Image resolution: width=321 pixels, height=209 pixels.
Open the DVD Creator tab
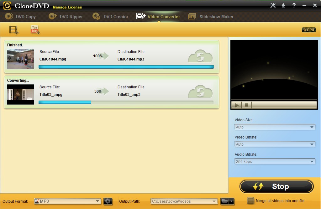pyautogui.click(x=110, y=17)
